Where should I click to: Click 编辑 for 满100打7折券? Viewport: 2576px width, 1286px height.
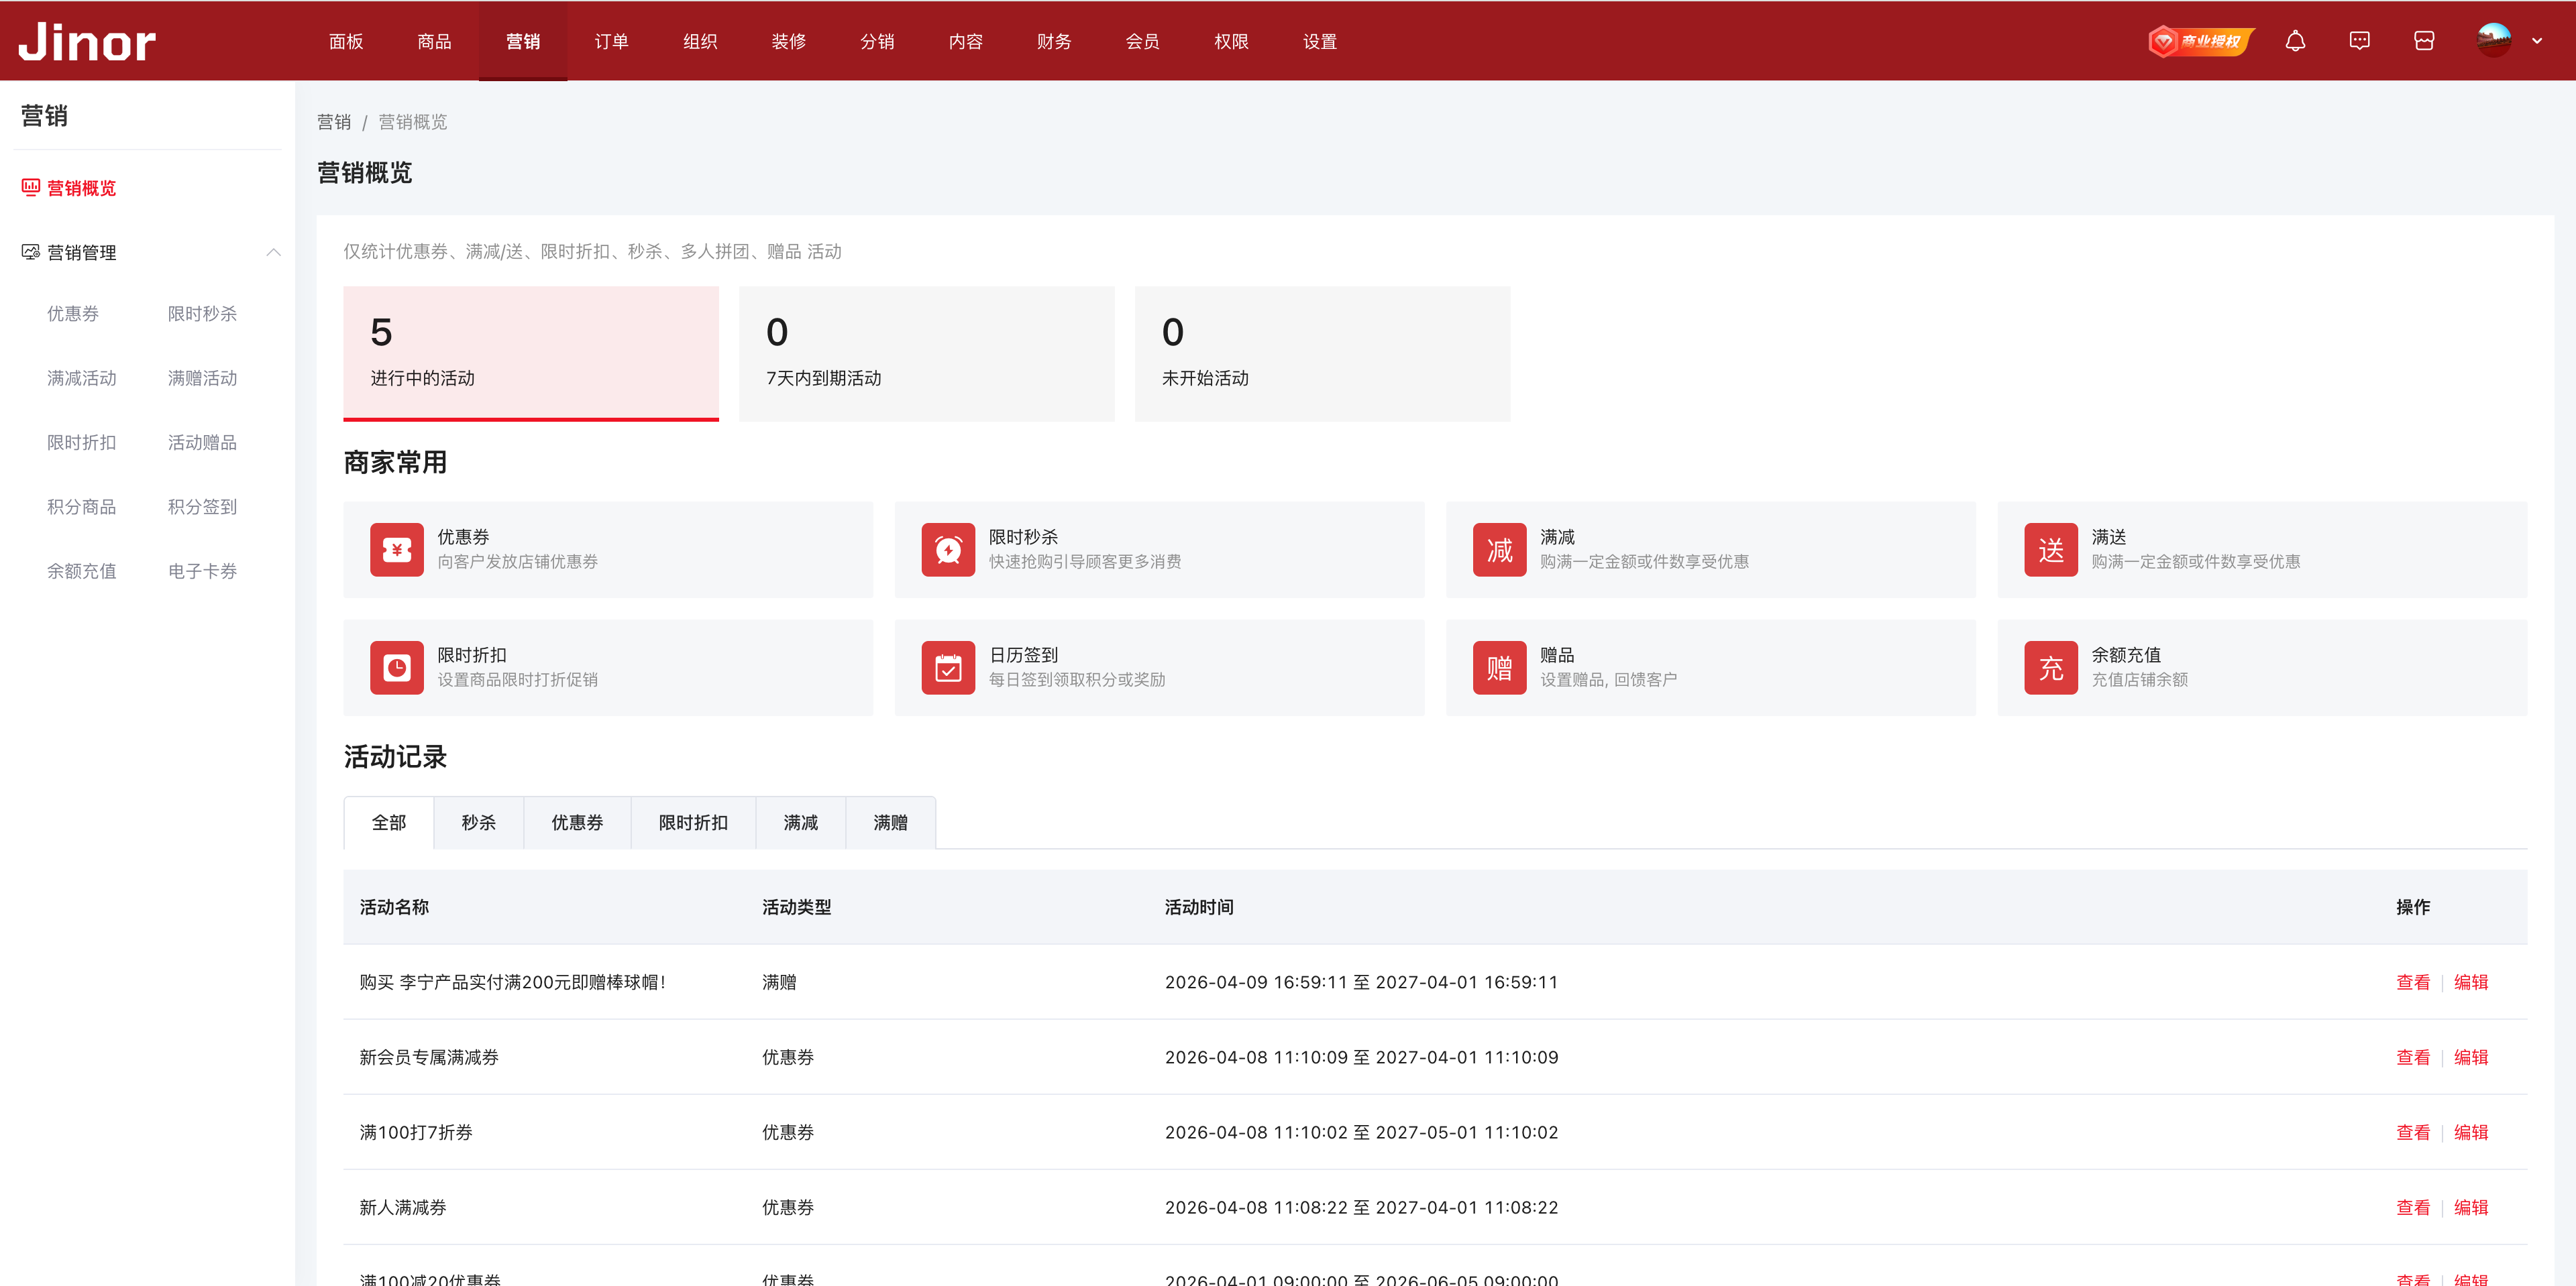pos(2471,1132)
